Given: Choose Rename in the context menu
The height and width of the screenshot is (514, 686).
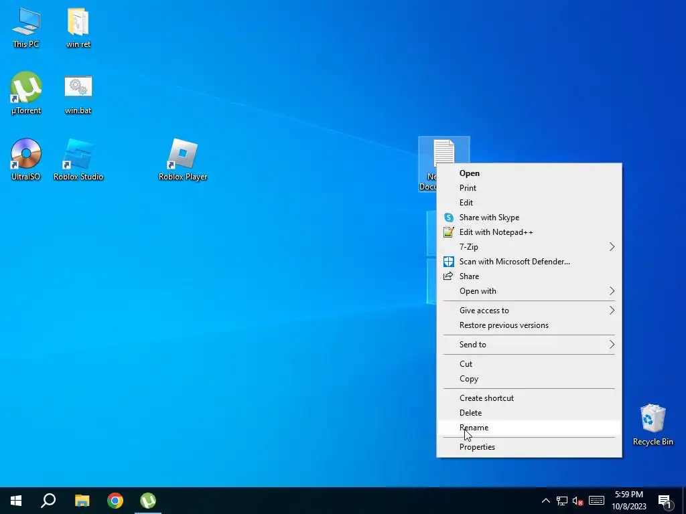Looking at the screenshot, I should [529, 428].
